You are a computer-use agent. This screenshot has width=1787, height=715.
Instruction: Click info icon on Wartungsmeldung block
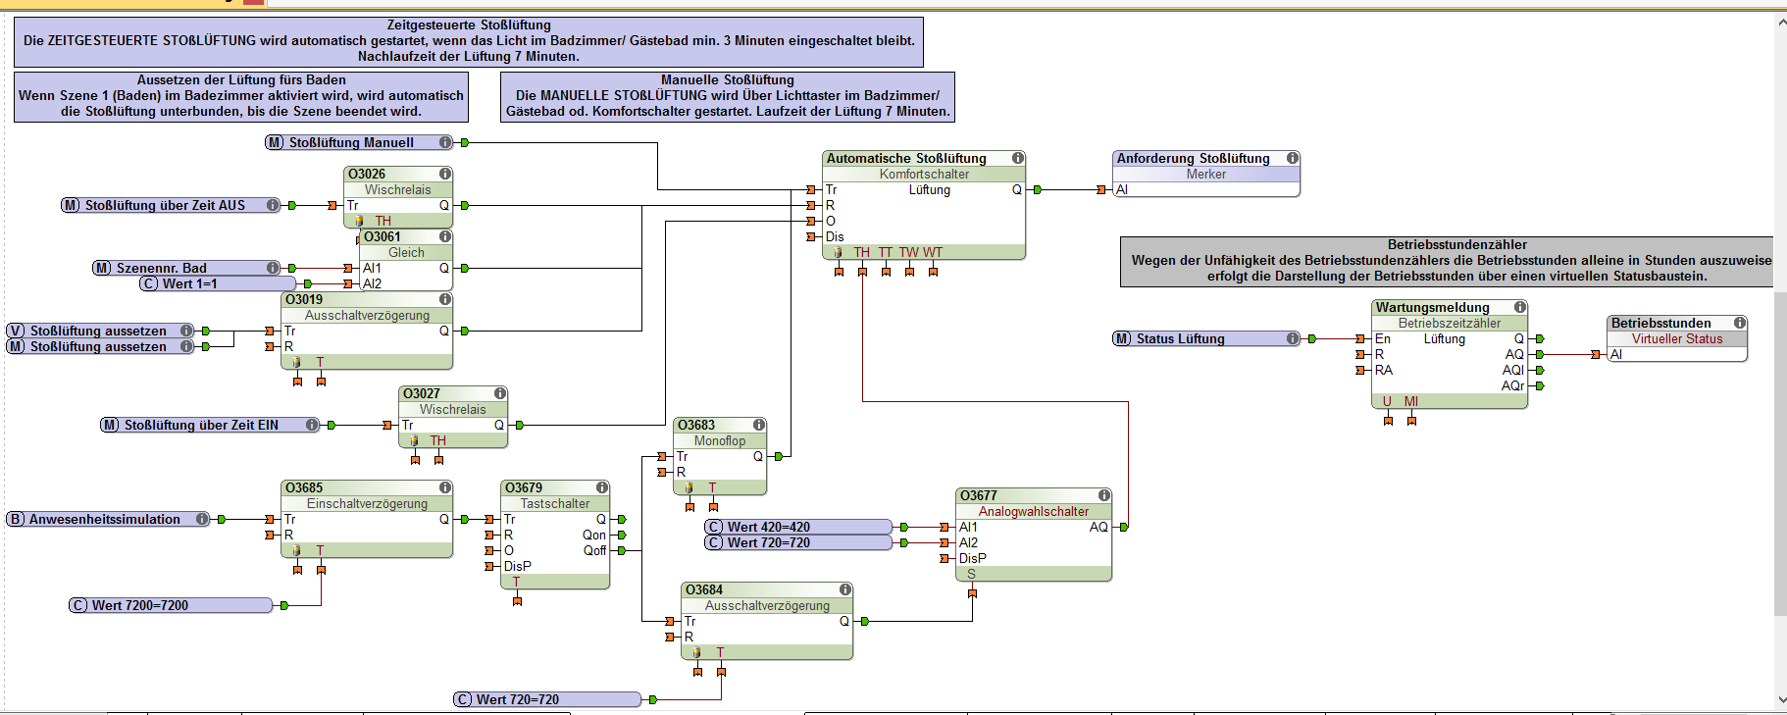(1520, 307)
